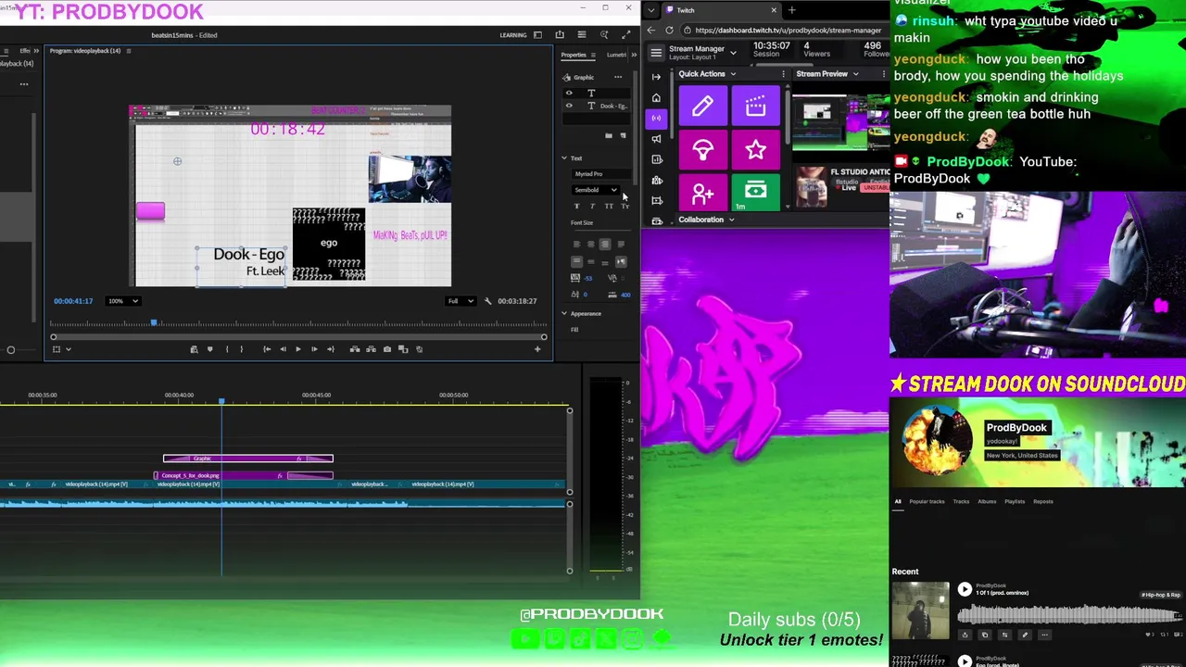1186x667 pixels.
Task: Click the Lift button in program monitor
Action: point(355,349)
